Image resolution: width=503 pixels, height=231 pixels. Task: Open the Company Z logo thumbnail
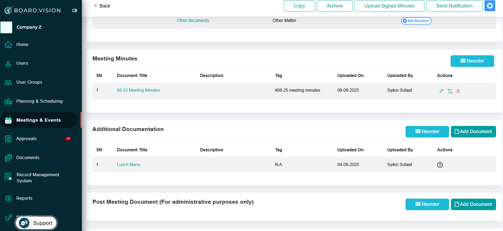(6, 27)
